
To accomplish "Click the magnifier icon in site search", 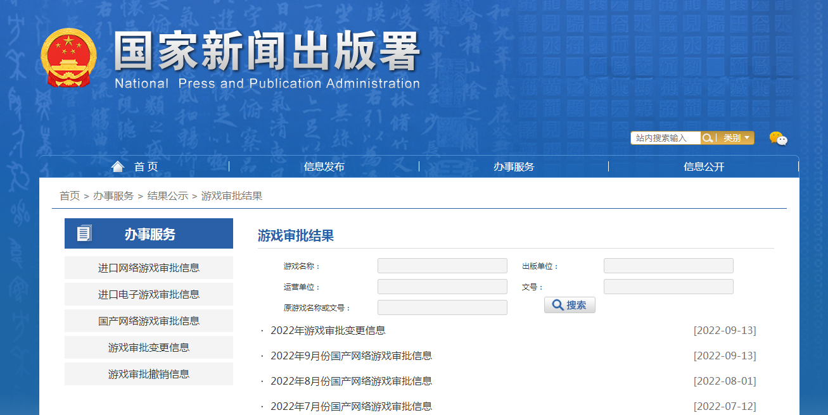I will tap(709, 138).
